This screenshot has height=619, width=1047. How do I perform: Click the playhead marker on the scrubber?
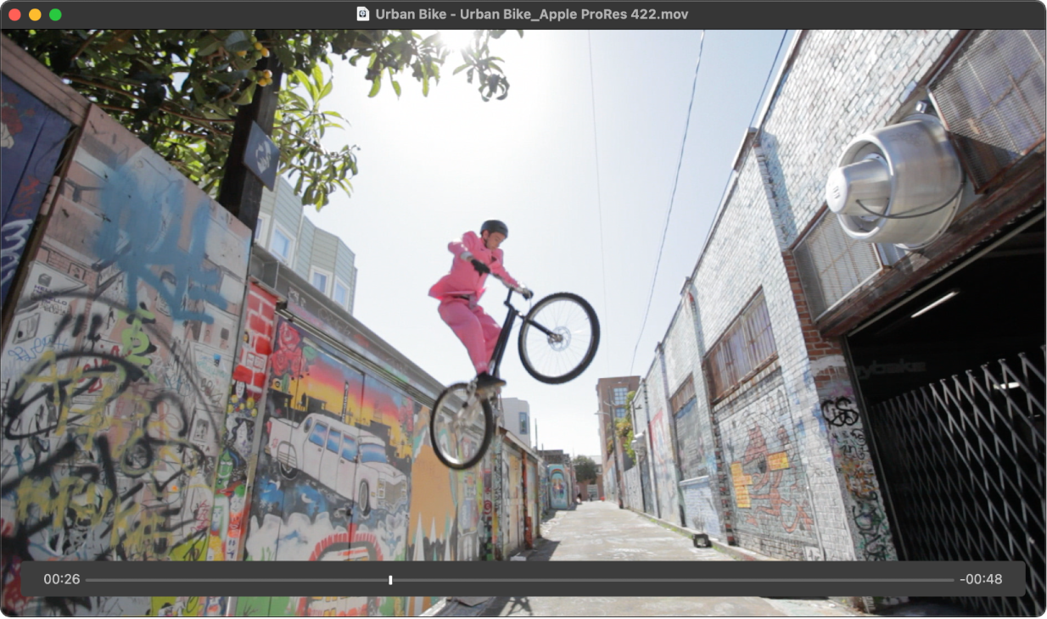pyautogui.click(x=390, y=580)
